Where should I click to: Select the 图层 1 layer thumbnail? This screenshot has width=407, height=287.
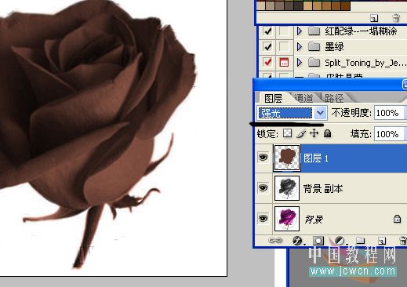pyautogui.click(x=287, y=158)
